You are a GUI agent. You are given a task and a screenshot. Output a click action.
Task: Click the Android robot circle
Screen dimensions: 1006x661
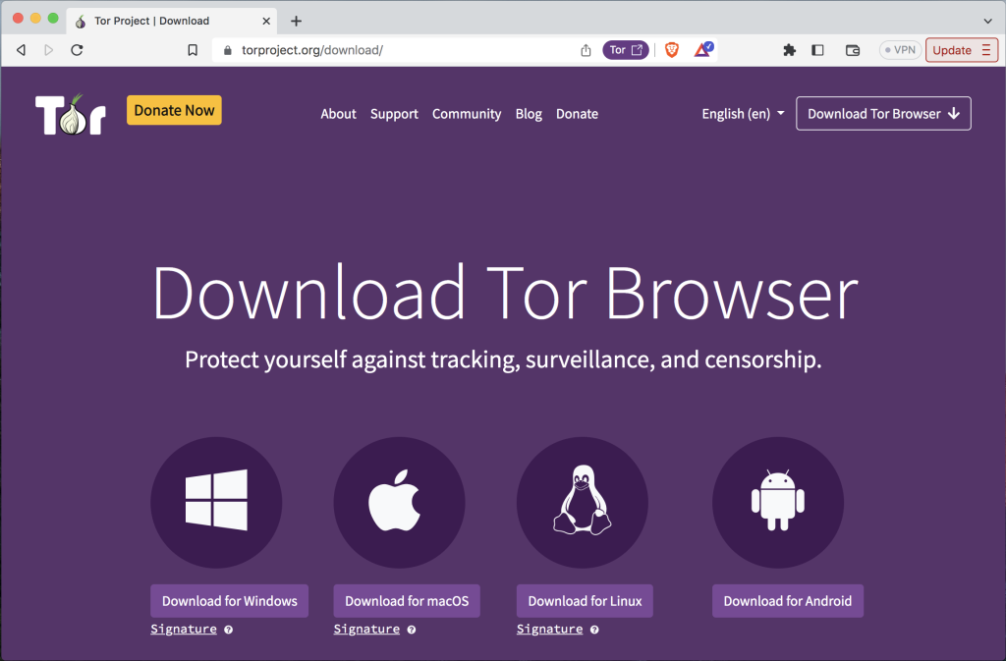coord(778,502)
